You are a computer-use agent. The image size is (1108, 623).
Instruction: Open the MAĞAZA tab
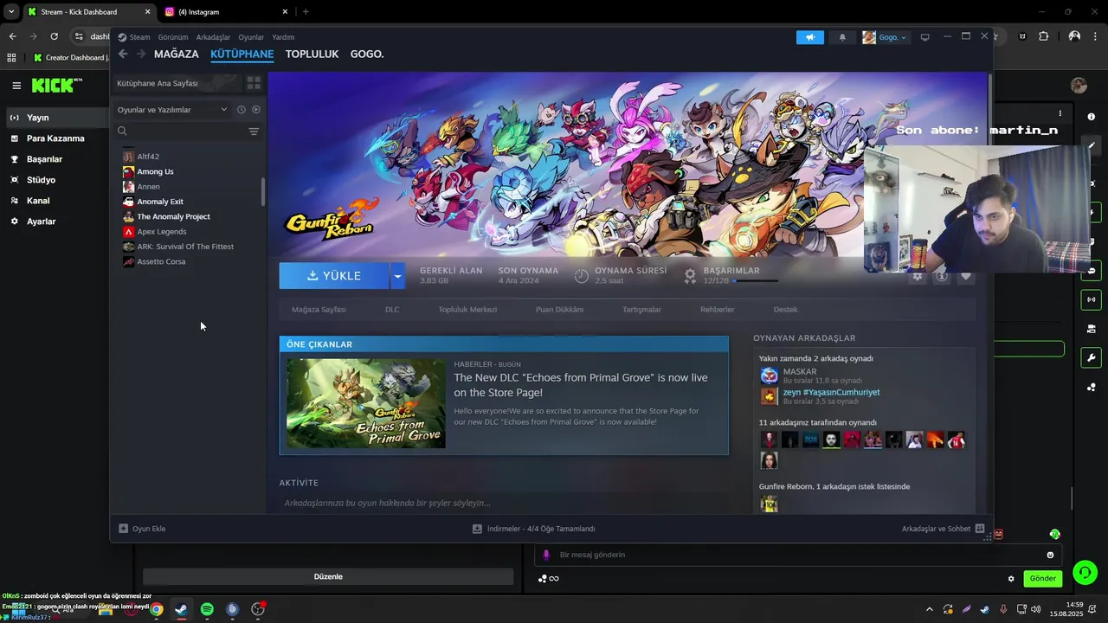click(x=177, y=54)
